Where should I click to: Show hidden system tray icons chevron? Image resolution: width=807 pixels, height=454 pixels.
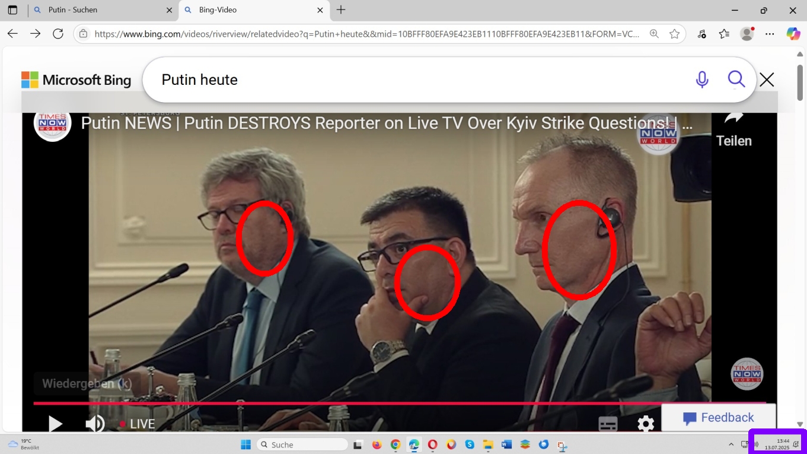coord(731,445)
